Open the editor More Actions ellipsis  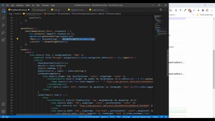click(165, 10)
